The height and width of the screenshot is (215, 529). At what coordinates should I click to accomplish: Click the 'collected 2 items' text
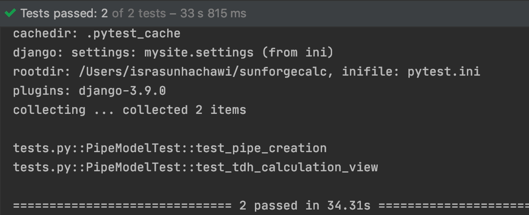[185, 110]
